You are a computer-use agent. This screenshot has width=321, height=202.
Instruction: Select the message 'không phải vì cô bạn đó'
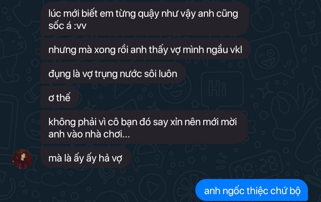point(144,127)
